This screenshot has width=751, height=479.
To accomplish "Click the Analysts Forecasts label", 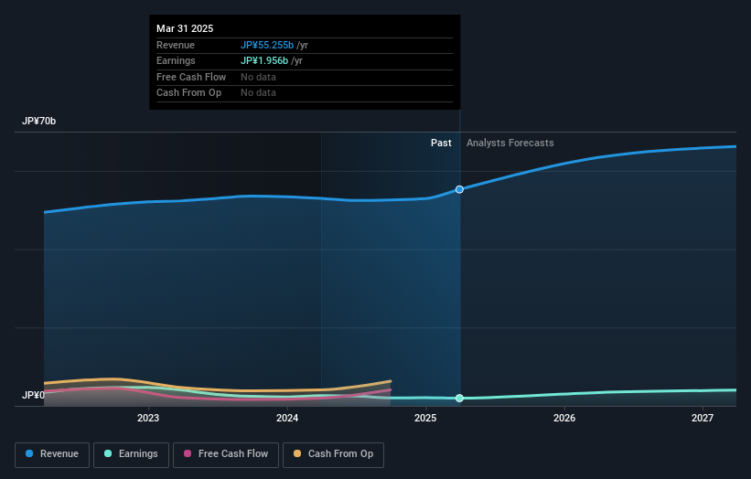I will [x=510, y=143].
